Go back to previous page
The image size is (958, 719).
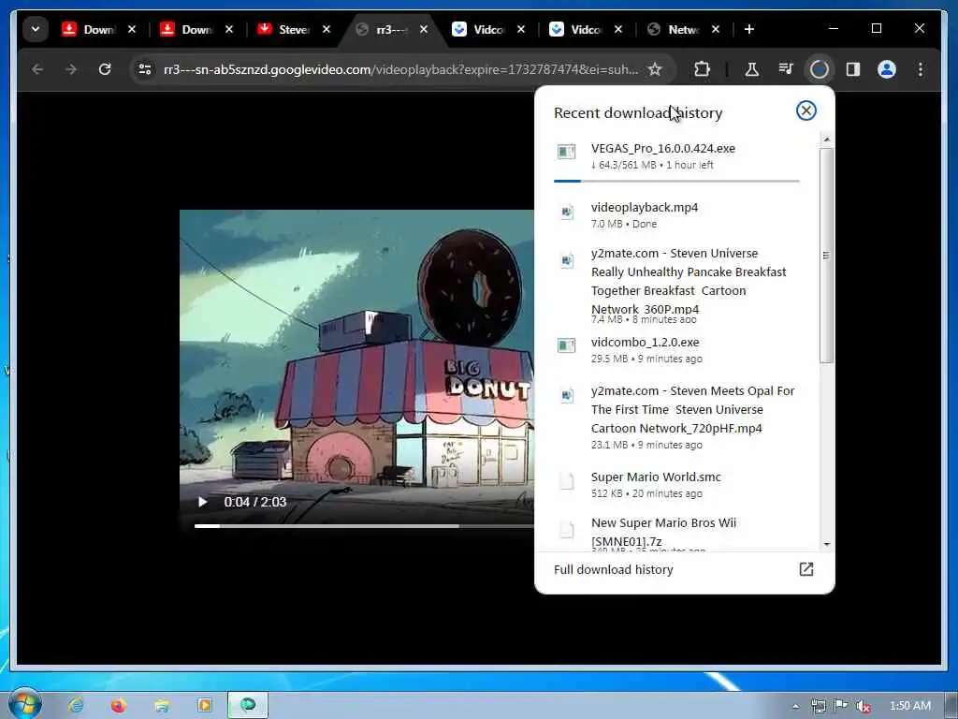(37, 69)
